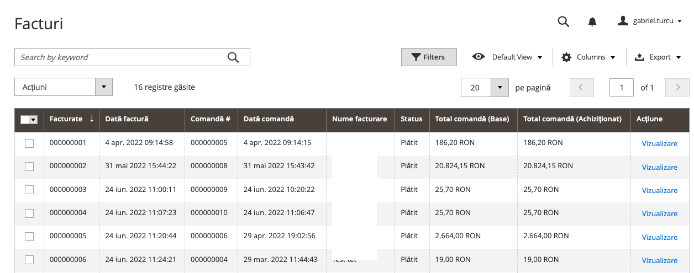Select the checkbox for invoice 000000004
This screenshot has width=694, height=273.
click(x=29, y=213)
